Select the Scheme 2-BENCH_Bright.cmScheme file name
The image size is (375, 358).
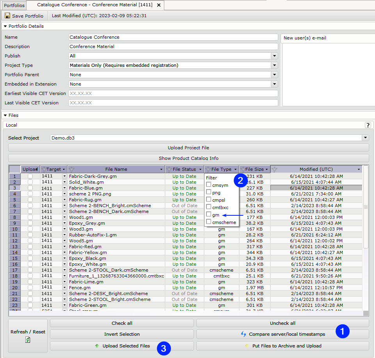[110, 206]
